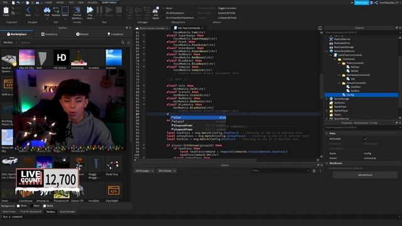Click the Play Here icon
Screen dimensions: 402x226
coord(90,10)
